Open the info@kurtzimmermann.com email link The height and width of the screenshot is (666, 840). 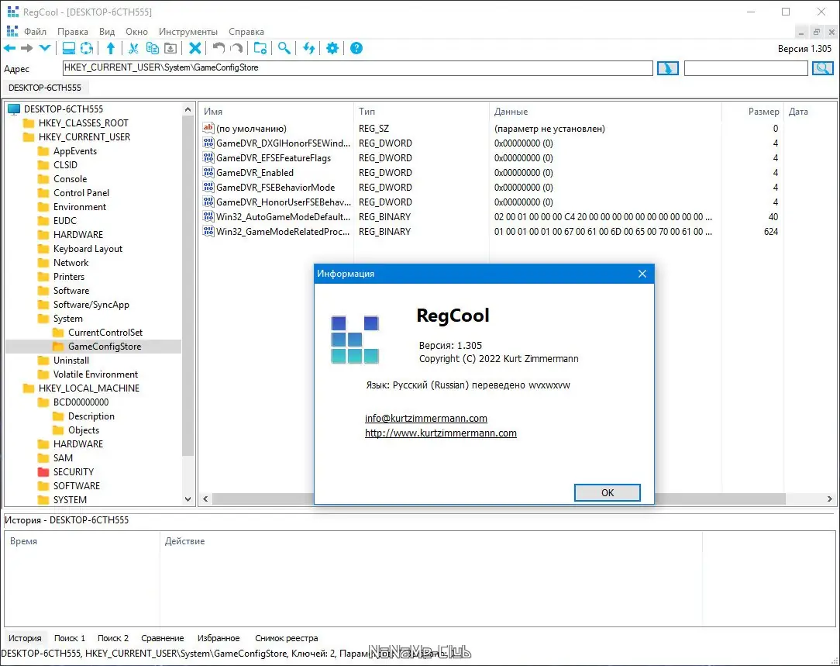(x=426, y=418)
